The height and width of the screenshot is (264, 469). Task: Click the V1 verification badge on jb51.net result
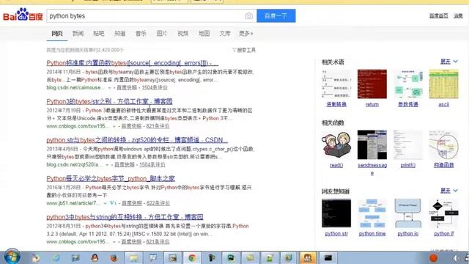[x=113, y=203]
